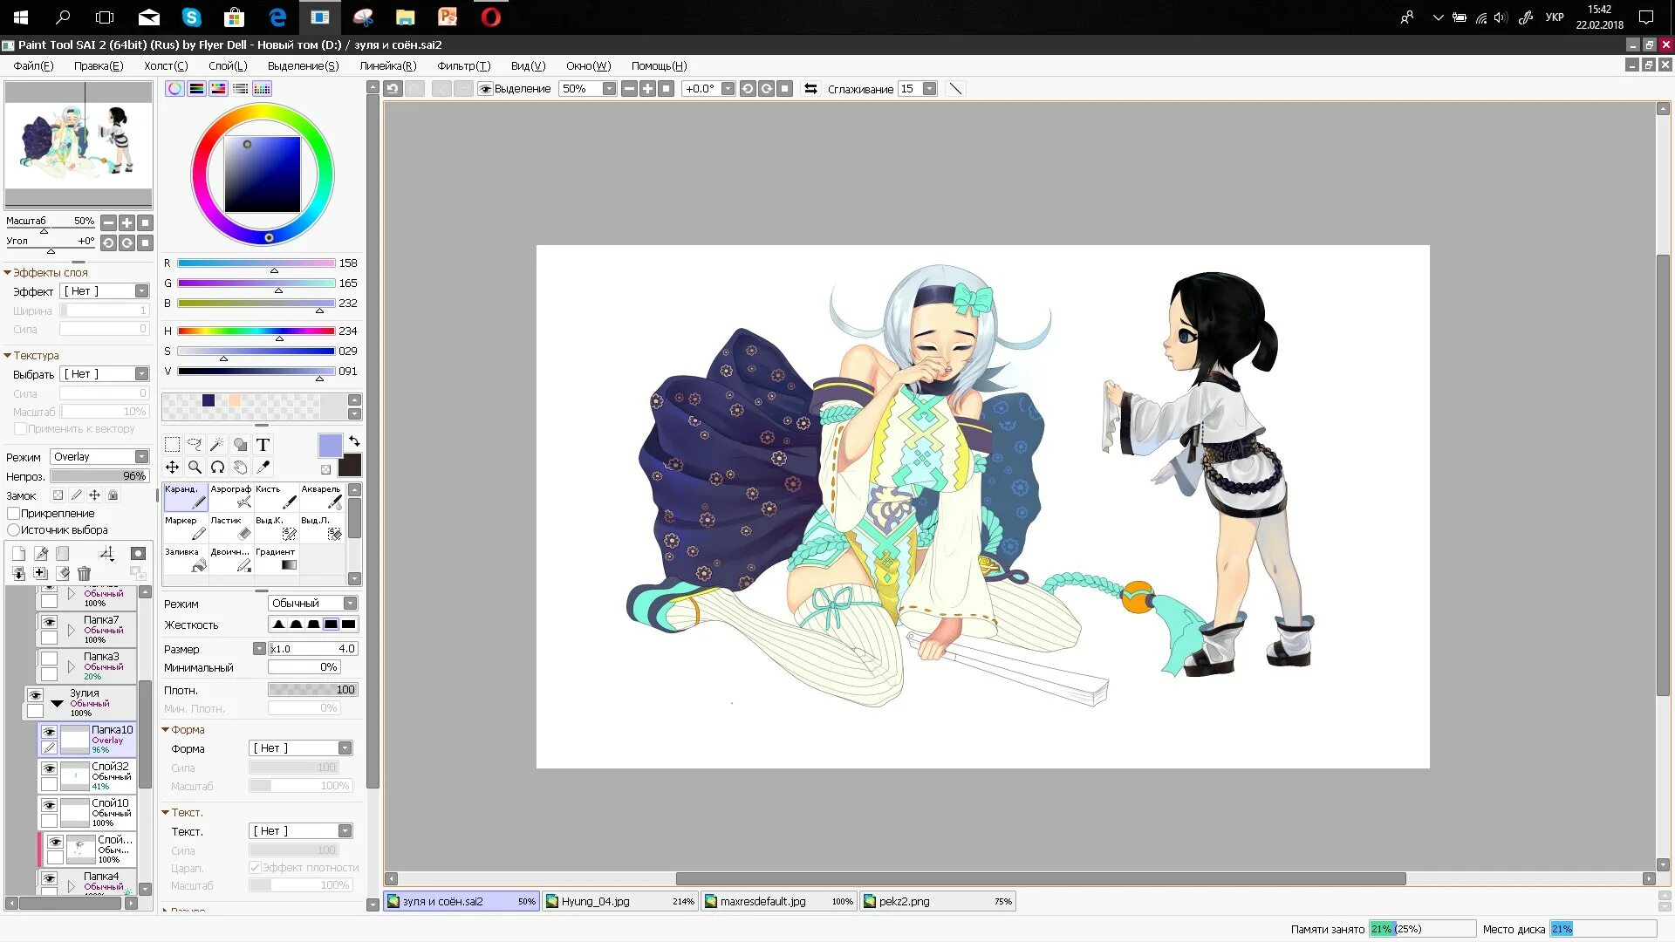Choose the Ластик eraser tool
The width and height of the screenshot is (1675, 942).
(x=230, y=528)
